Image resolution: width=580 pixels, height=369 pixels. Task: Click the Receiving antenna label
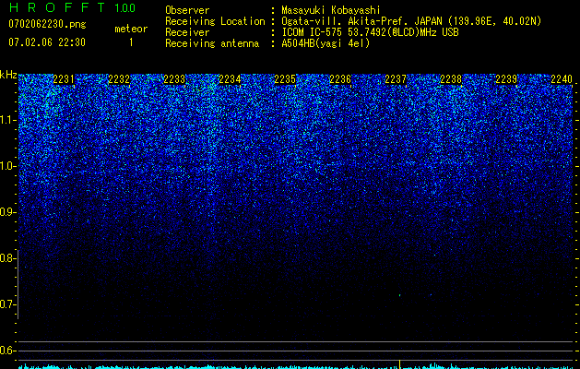[x=212, y=43]
